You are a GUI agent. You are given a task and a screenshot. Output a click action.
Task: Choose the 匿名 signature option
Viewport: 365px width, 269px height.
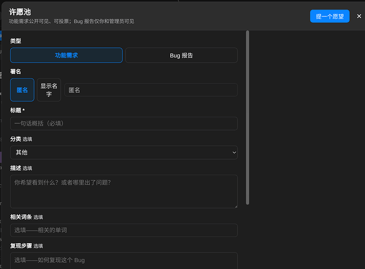point(22,90)
